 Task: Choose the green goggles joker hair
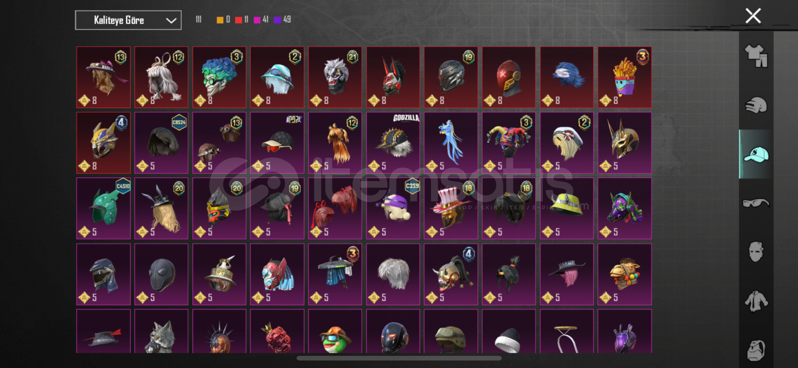tap(219, 77)
